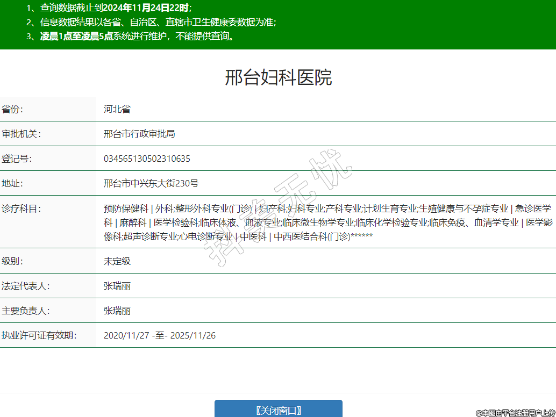The height and width of the screenshot is (417, 556).
Task: Click registration number 034565130502310635
Action: click(147, 159)
